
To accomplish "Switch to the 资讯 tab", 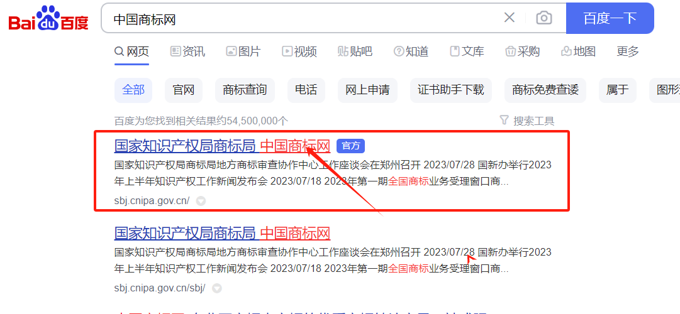I will click(187, 51).
